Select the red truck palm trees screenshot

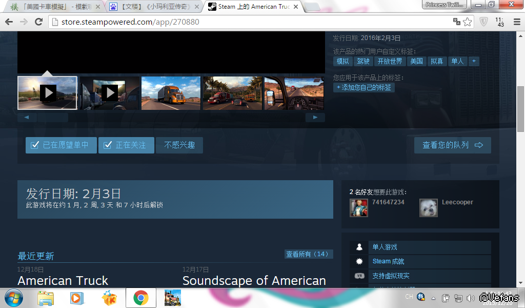coord(232,93)
